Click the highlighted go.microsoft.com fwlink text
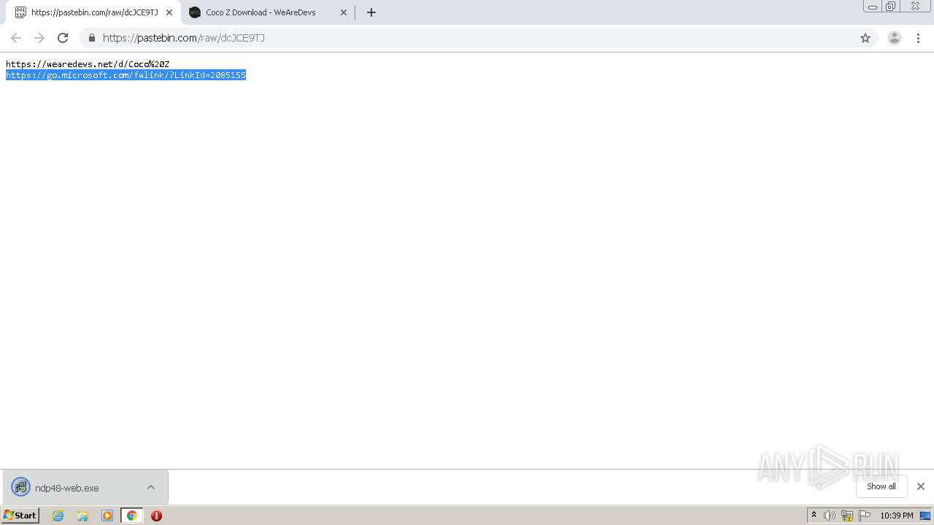 point(126,75)
